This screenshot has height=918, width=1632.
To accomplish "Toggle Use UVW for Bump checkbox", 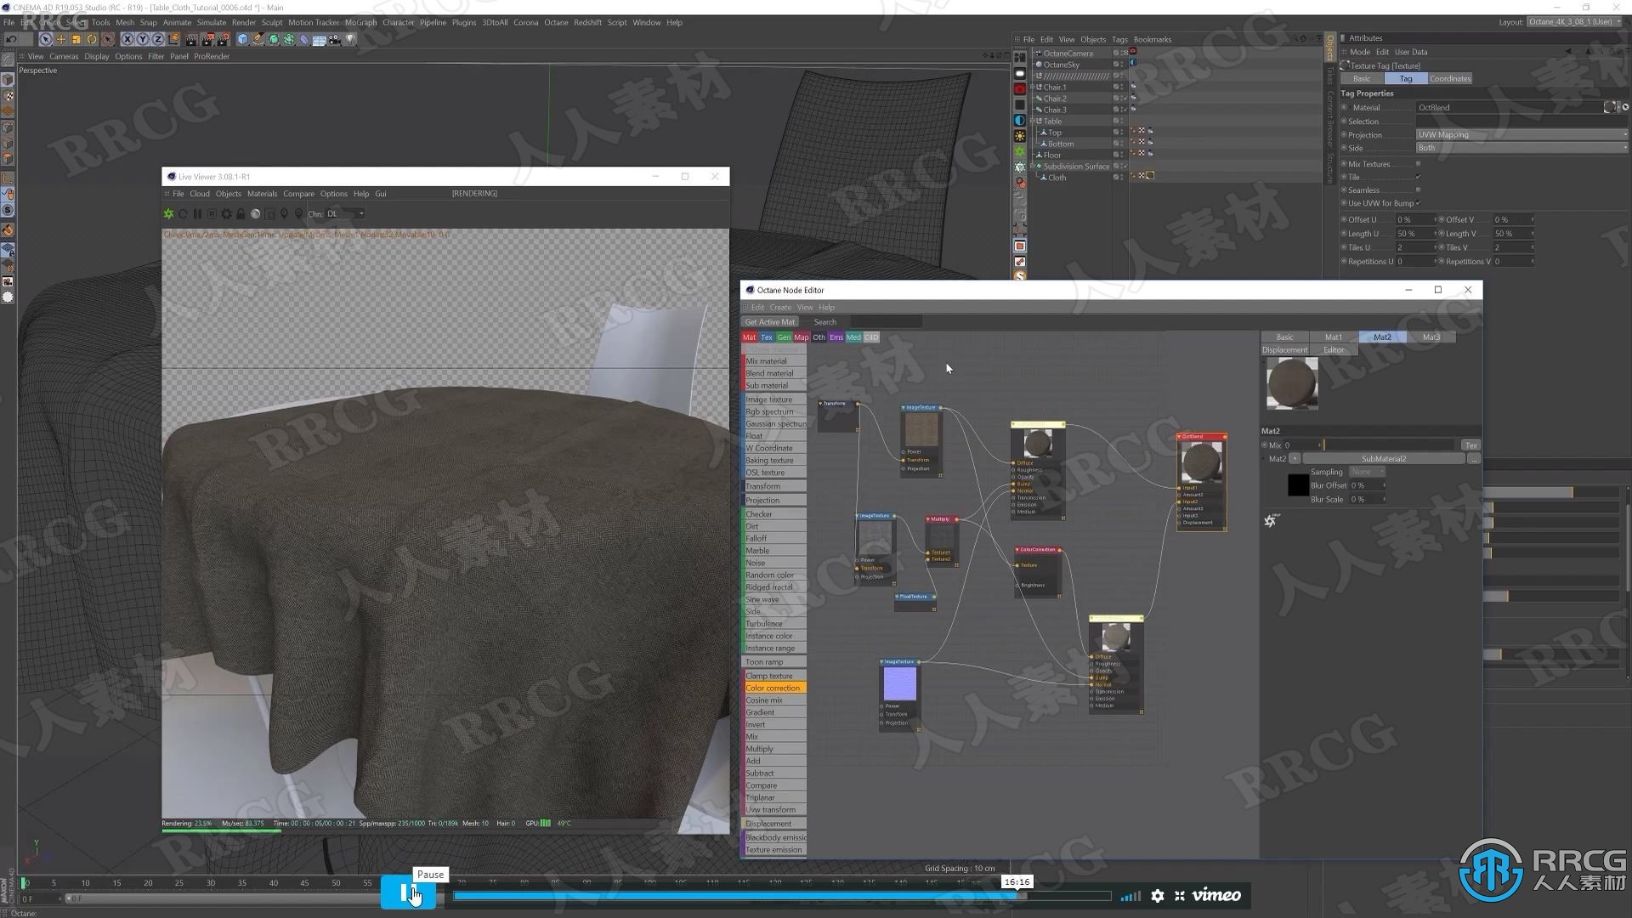I will [x=1418, y=203].
